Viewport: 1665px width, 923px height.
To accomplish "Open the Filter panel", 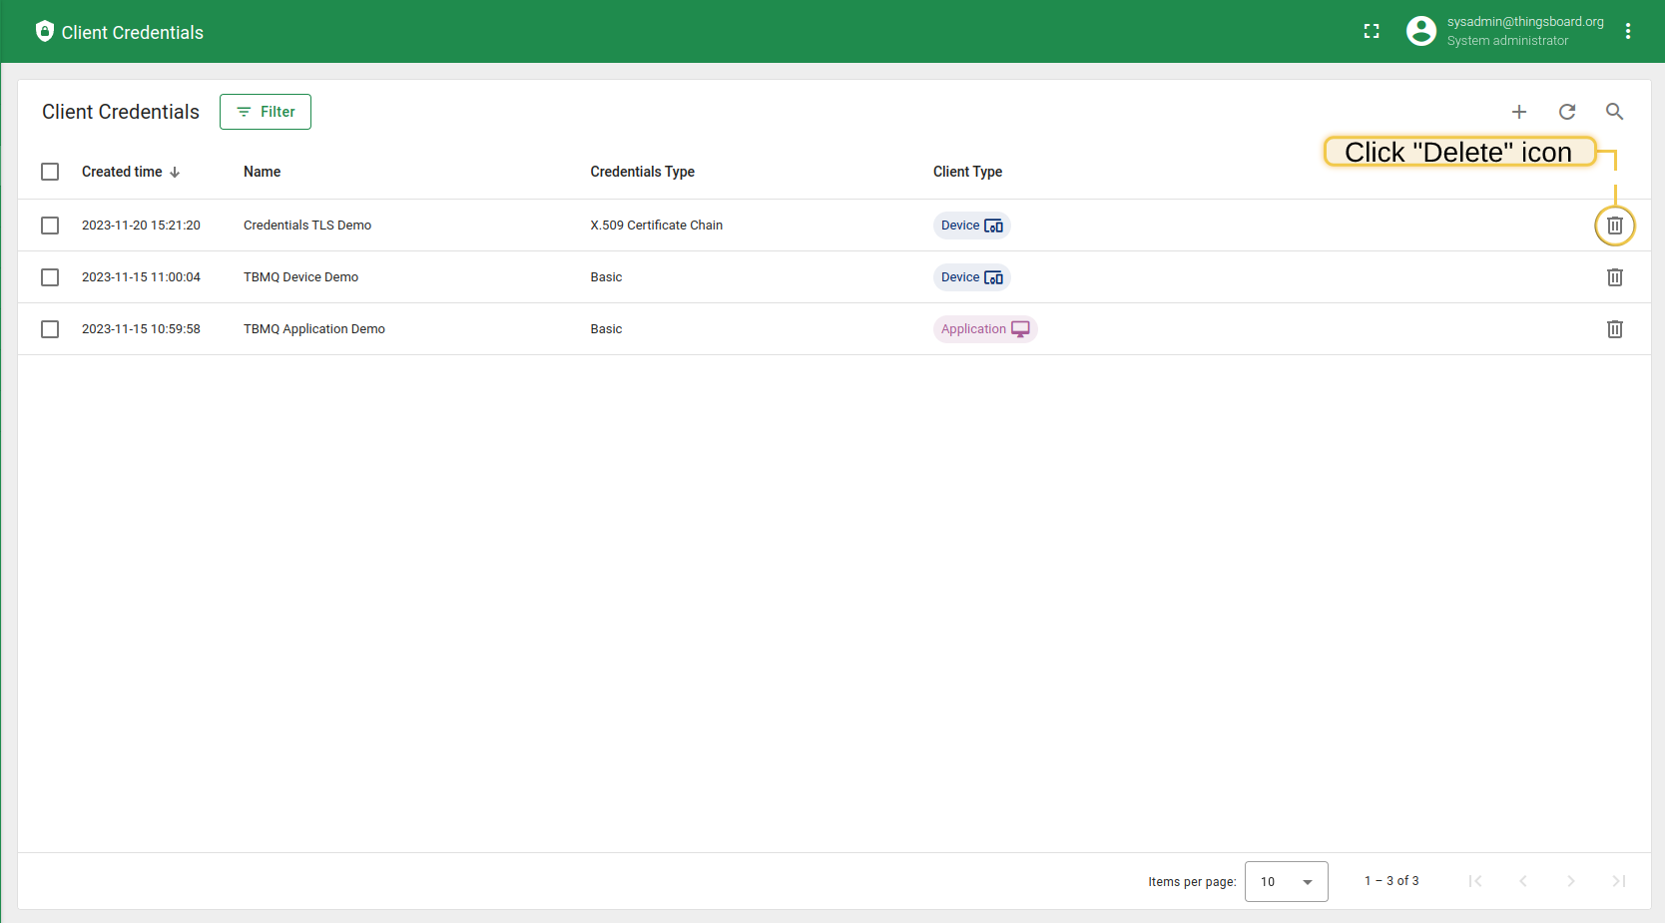I will tap(265, 111).
